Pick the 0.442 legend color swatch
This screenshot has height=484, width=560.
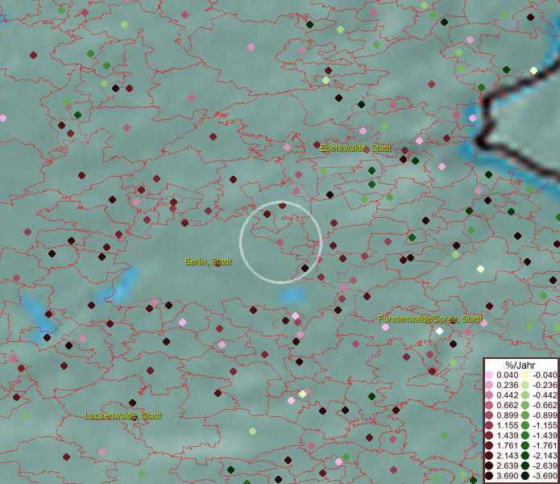coord(489,395)
